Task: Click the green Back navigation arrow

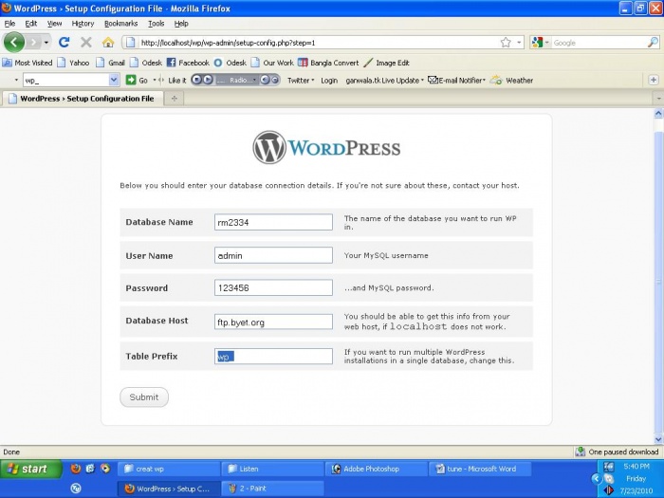Action: (x=14, y=43)
